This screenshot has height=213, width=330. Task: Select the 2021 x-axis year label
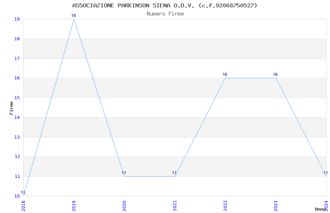(x=175, y=206)
